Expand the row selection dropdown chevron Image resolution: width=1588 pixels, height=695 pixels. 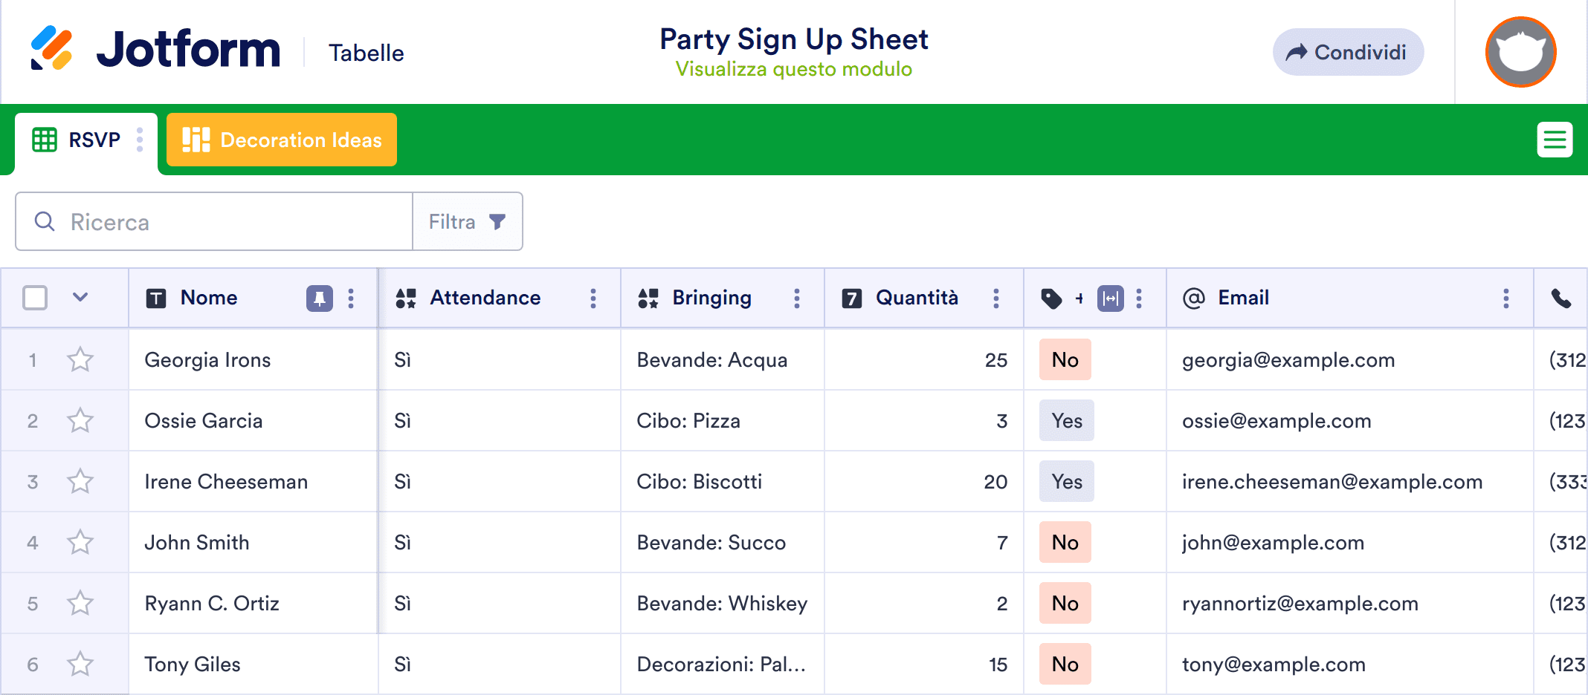(80, 298)
